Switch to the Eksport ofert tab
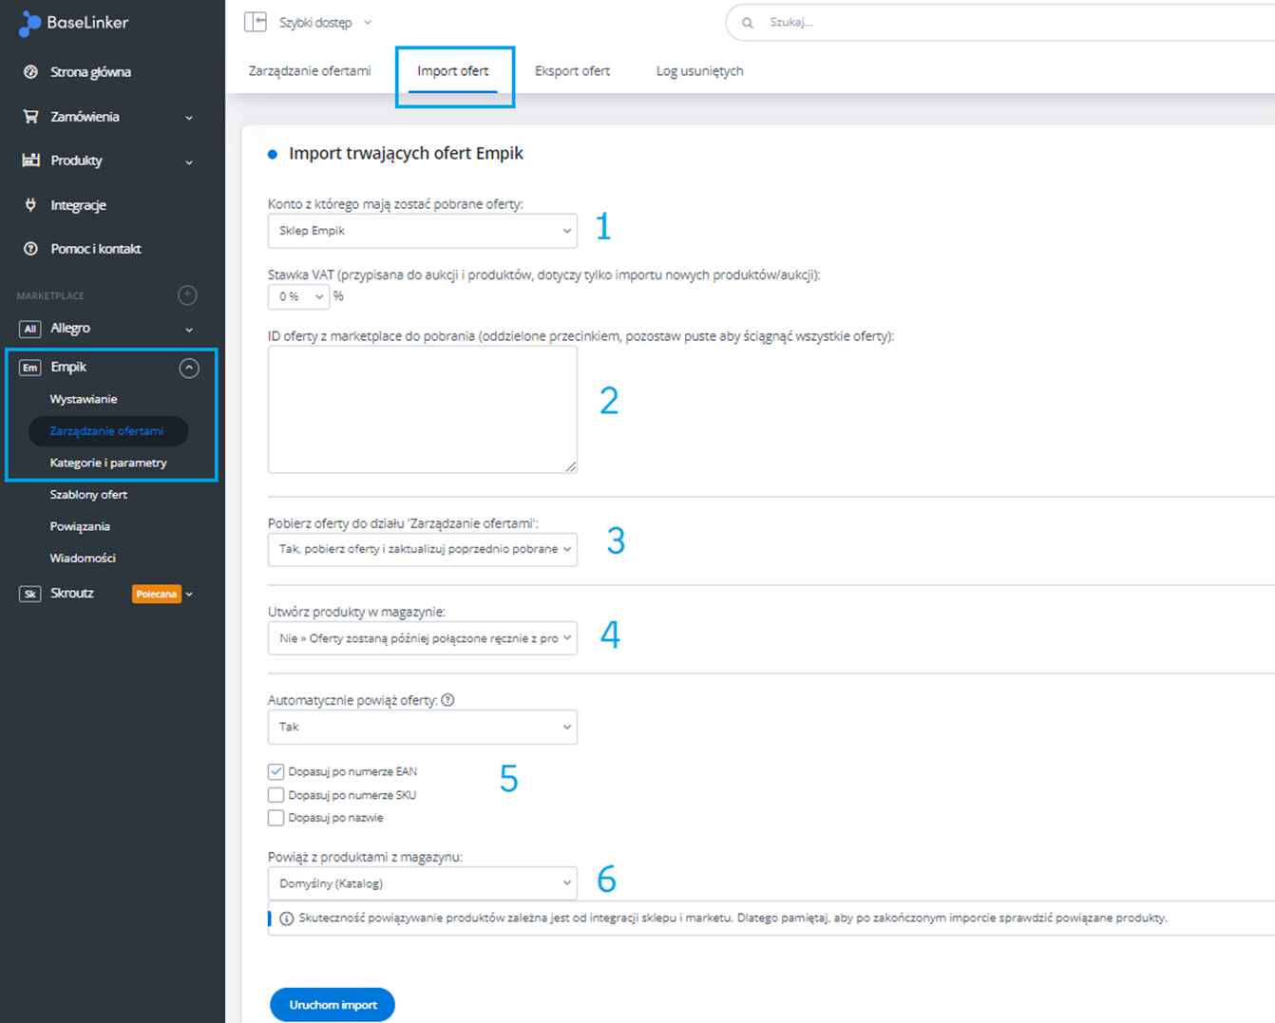Viewport: 1275px width, 1023px height. [x=572, y=71]
